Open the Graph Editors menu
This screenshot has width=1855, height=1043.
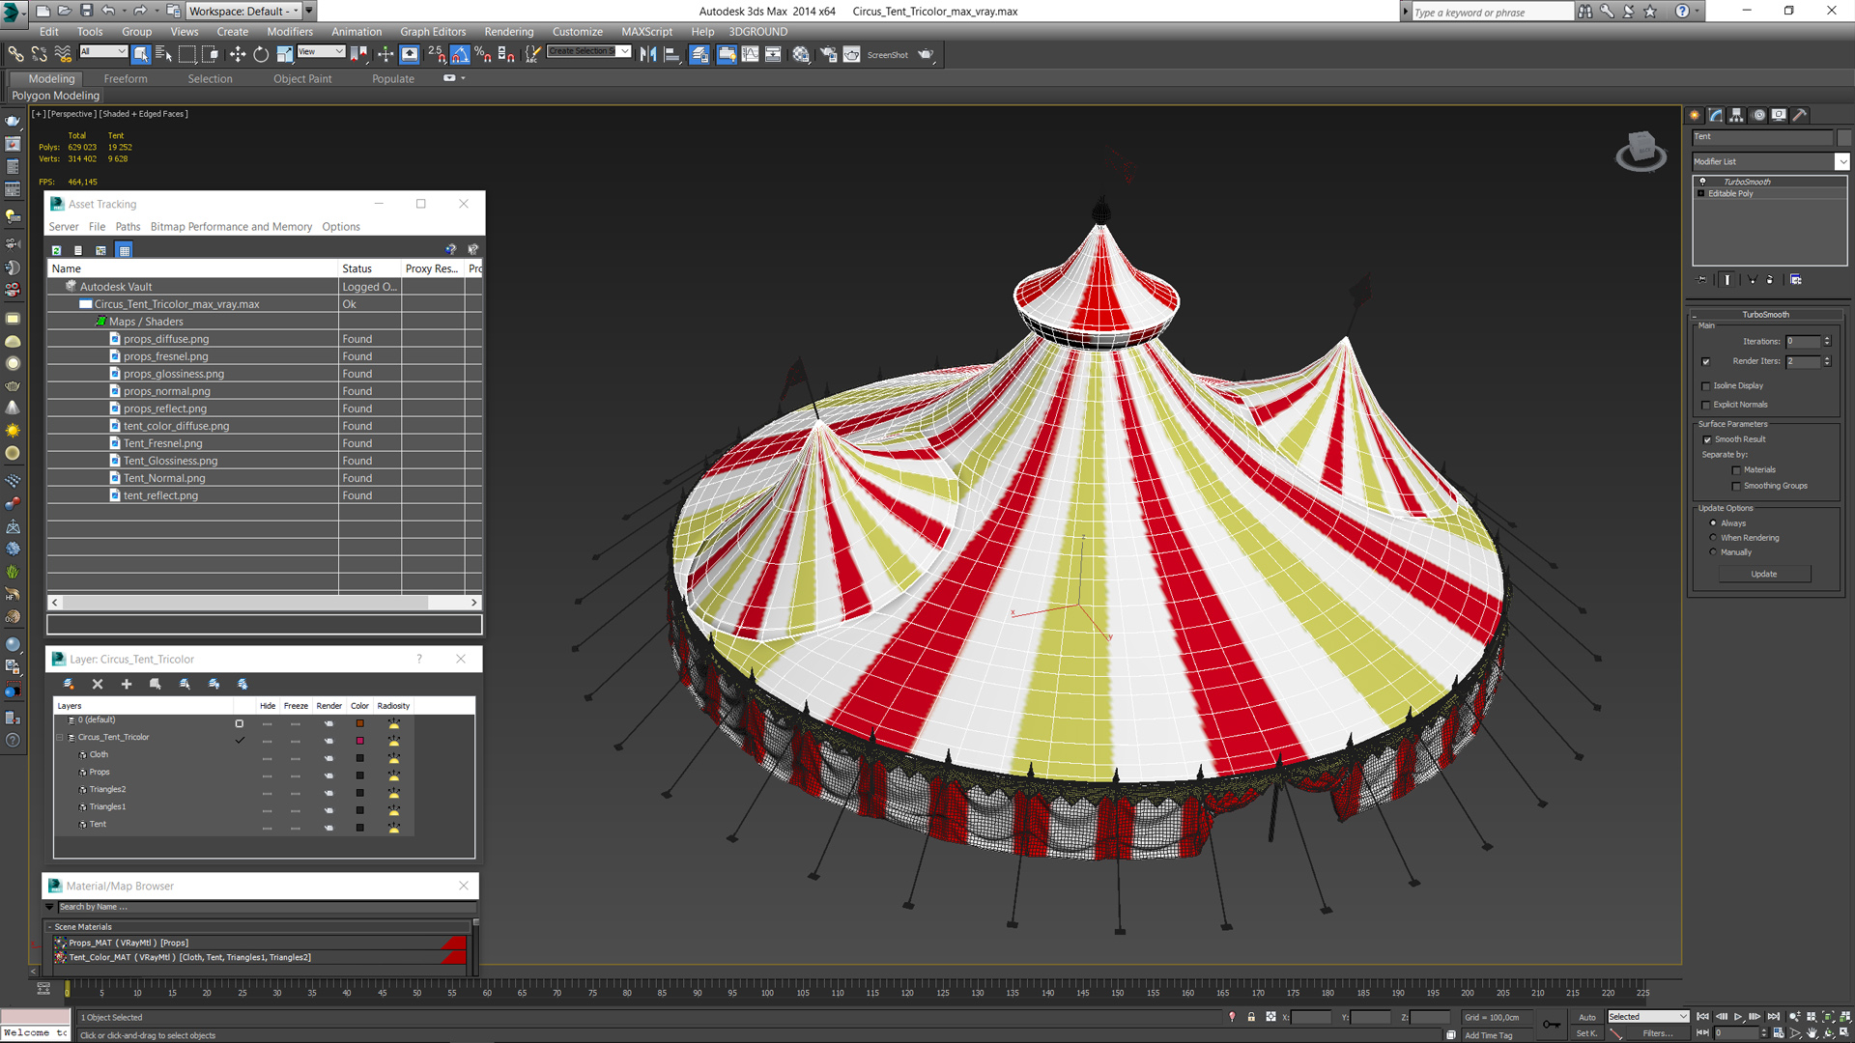432,32
